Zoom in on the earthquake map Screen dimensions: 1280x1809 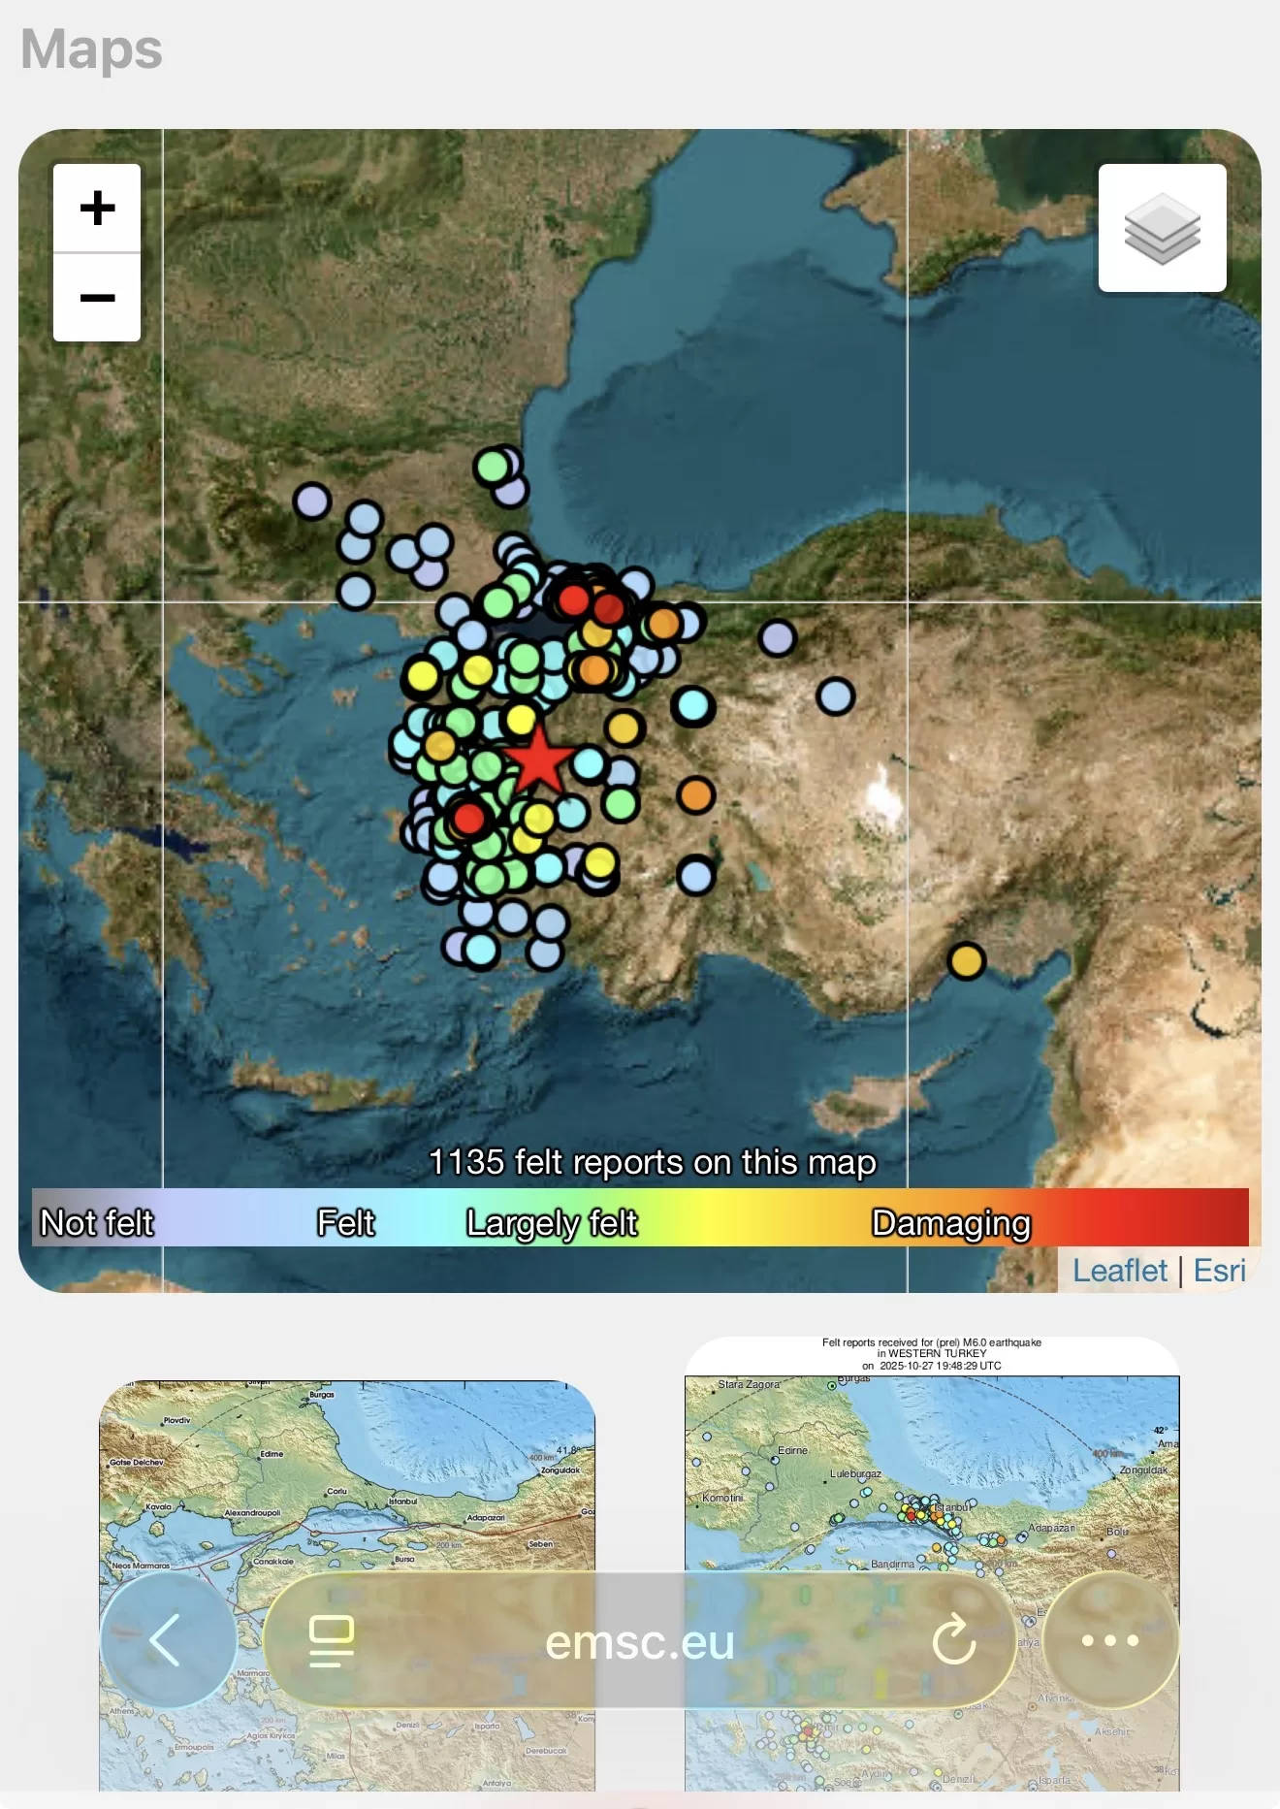97,209
